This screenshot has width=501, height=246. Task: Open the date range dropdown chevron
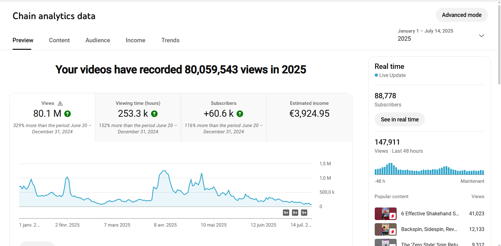tap(481, 36)
